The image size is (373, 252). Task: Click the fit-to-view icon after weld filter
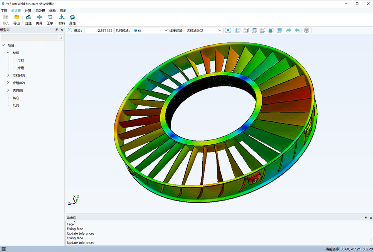pyautogui.click(x=228, y=30)
